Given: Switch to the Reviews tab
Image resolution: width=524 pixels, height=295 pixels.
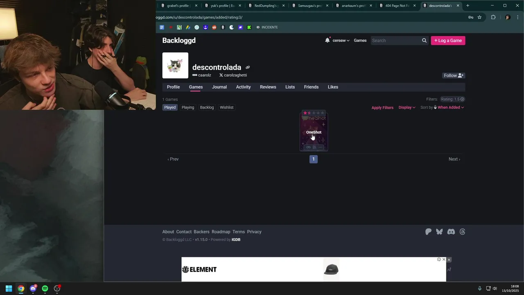Looking at the screenshot, I should click(x=268, y=87).
